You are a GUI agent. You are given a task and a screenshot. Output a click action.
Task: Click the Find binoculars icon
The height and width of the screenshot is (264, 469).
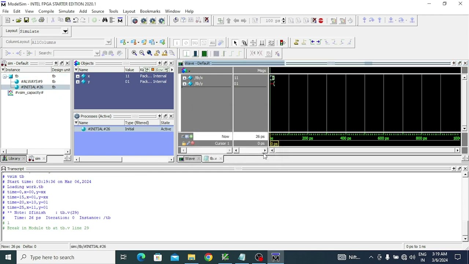[x=105, y=21]
